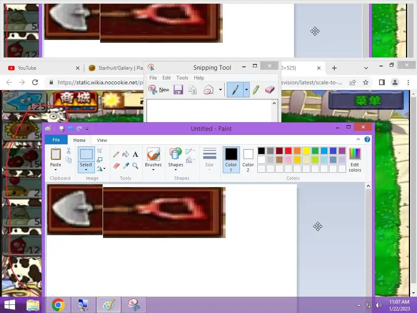417x313 pixels.
Task: Open Chrome profile avatar icon
Action: coord(395,82)
